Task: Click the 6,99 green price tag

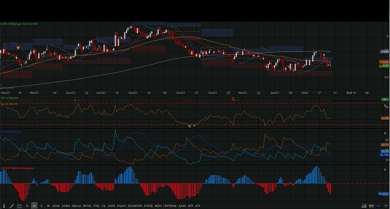Action: (x=385, y=66)
